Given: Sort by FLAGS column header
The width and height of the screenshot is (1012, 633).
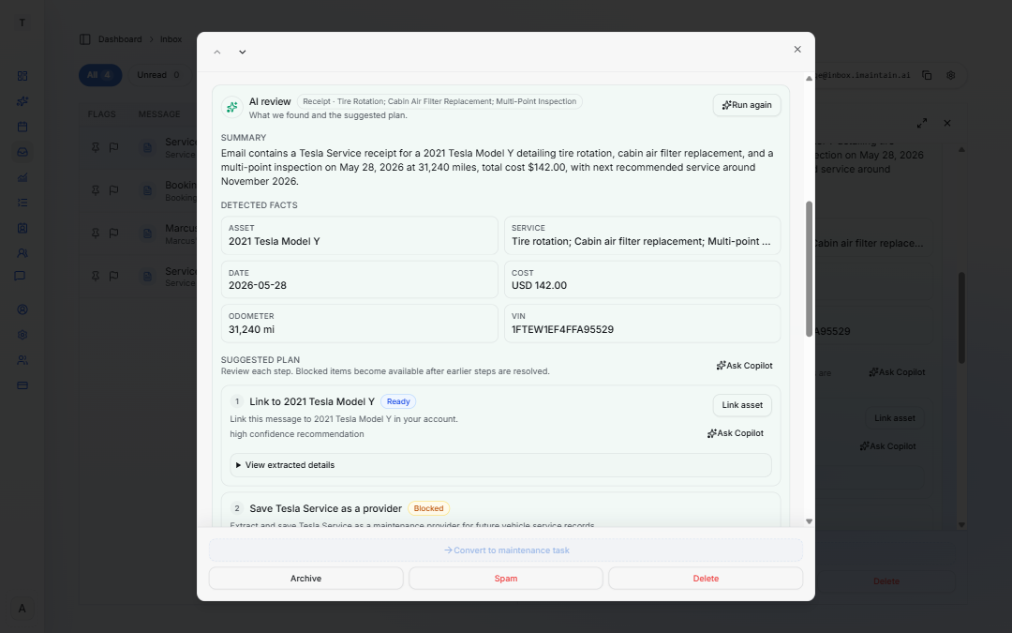Looking at the screenshot, I should coord(102,114).
